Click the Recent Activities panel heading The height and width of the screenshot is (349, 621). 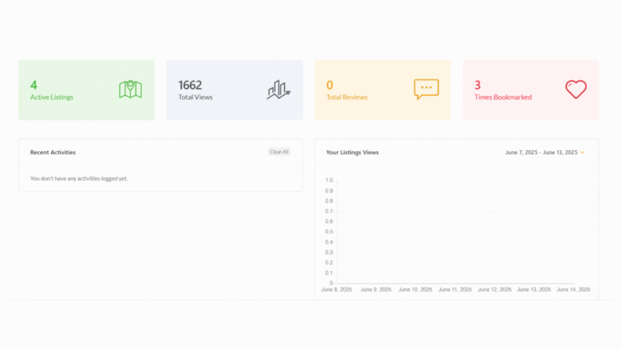coord(53,152)
